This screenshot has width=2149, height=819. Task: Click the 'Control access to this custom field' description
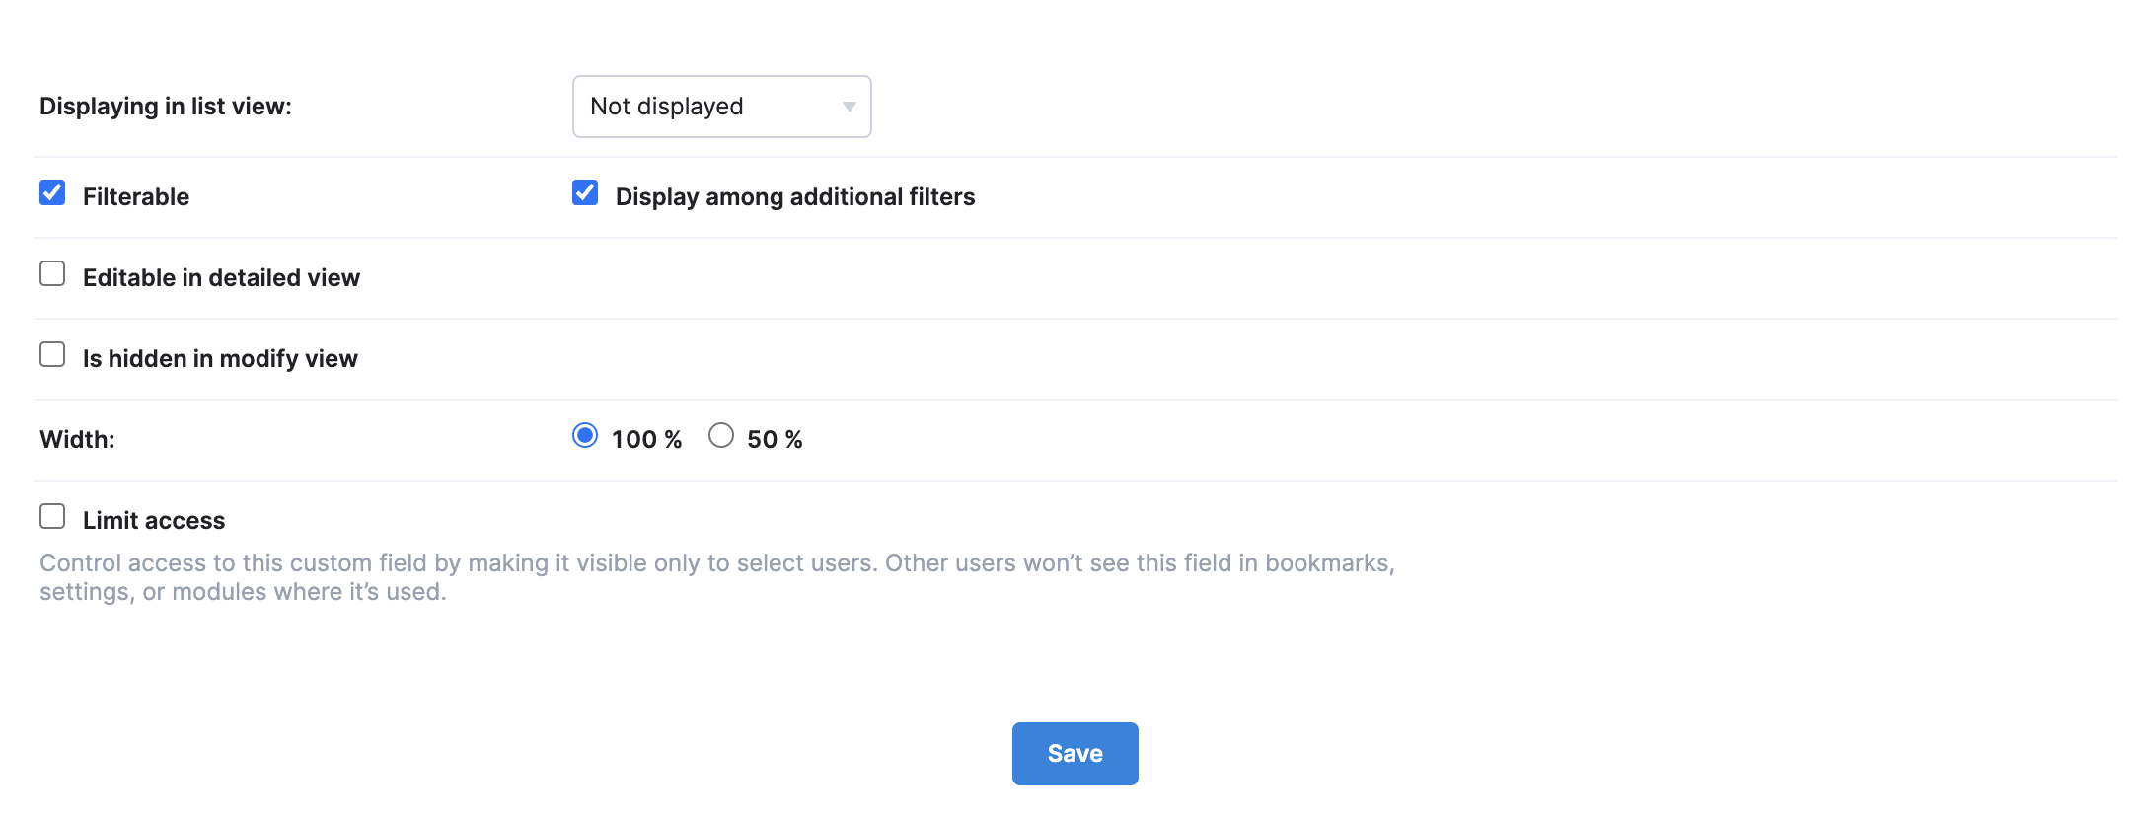click(x=716, y=577)
